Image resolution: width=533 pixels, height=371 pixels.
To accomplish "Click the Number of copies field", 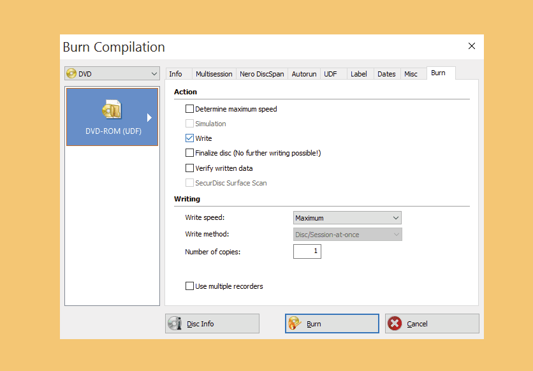I will [307, 251].
